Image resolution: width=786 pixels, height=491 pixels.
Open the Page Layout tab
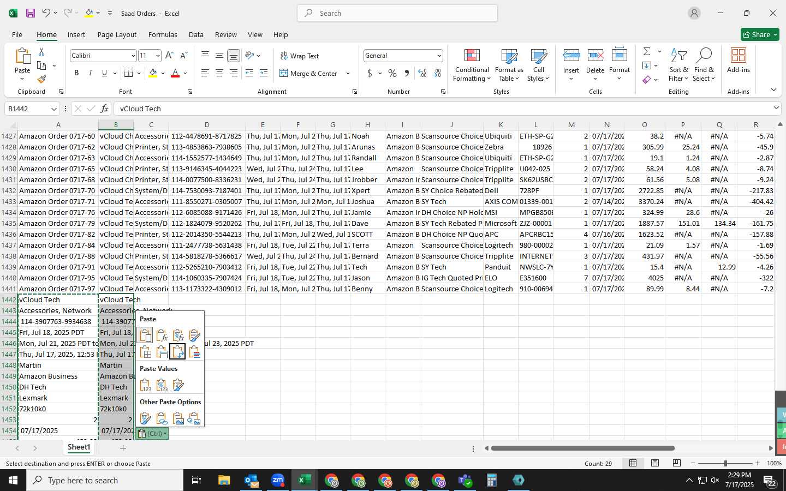pyautogui.click(x=117, y=34)
